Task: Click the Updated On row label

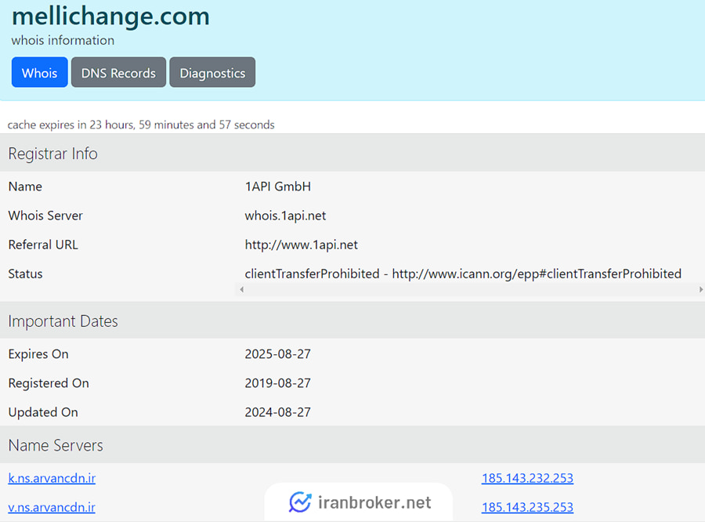Action: [x=43, y=412]
